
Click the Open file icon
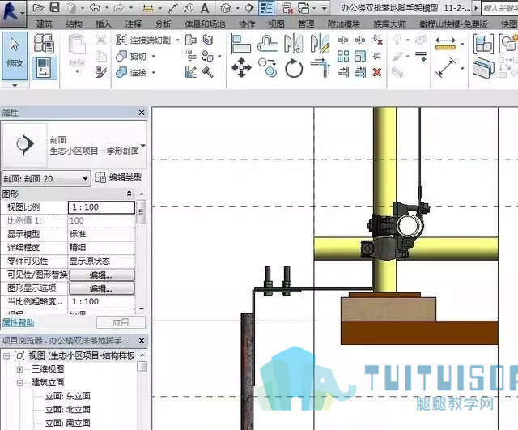coord(38,8)
